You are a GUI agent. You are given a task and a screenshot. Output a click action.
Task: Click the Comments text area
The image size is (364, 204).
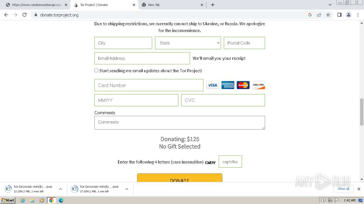[x=180, y=123]
